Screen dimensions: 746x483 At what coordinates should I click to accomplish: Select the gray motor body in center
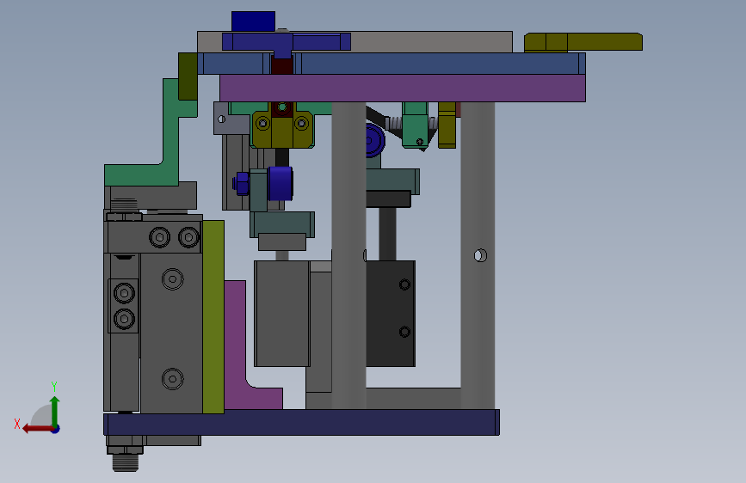282,314
